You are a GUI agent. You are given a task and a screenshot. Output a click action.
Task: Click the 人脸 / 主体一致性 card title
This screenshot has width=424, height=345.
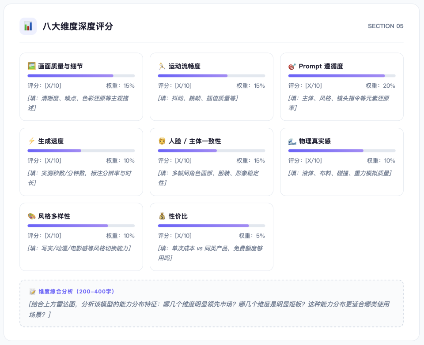coord(195,141)
